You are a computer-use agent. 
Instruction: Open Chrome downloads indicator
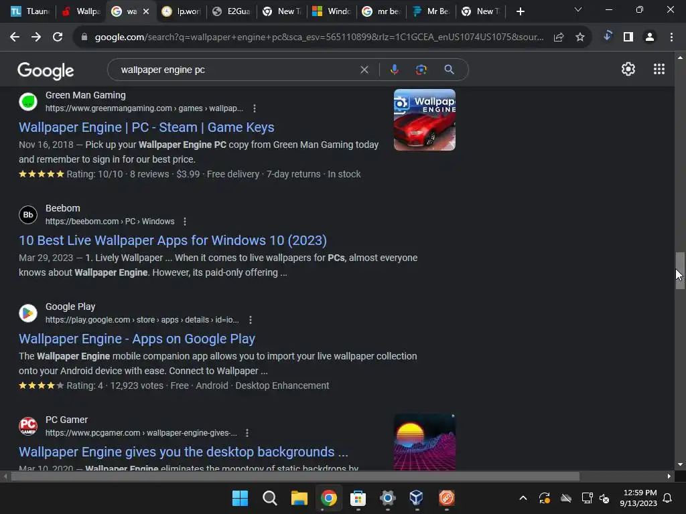[607, 37]
